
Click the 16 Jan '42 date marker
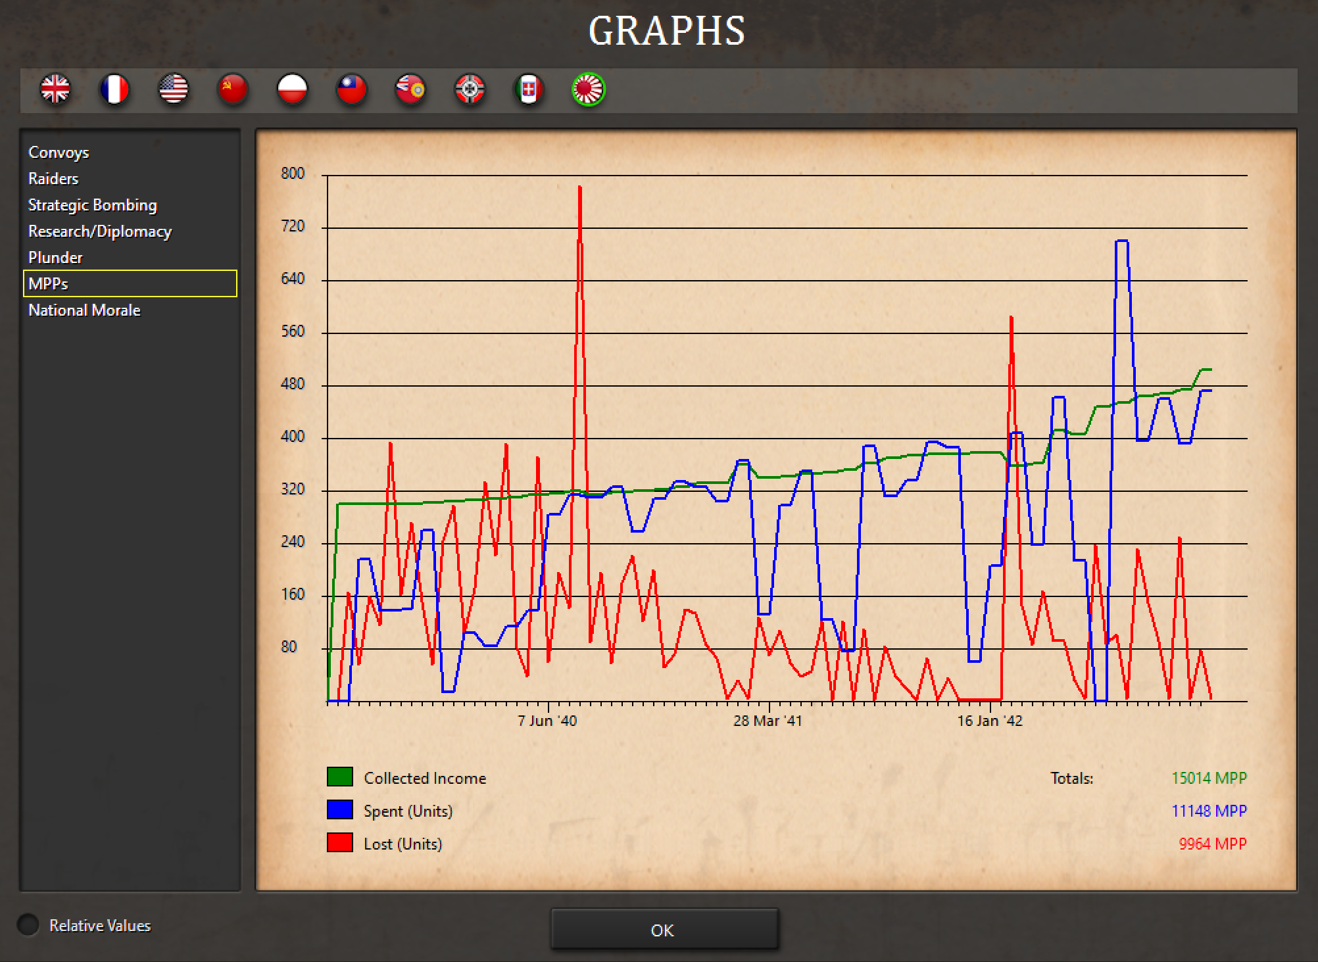tap(990, 721)
